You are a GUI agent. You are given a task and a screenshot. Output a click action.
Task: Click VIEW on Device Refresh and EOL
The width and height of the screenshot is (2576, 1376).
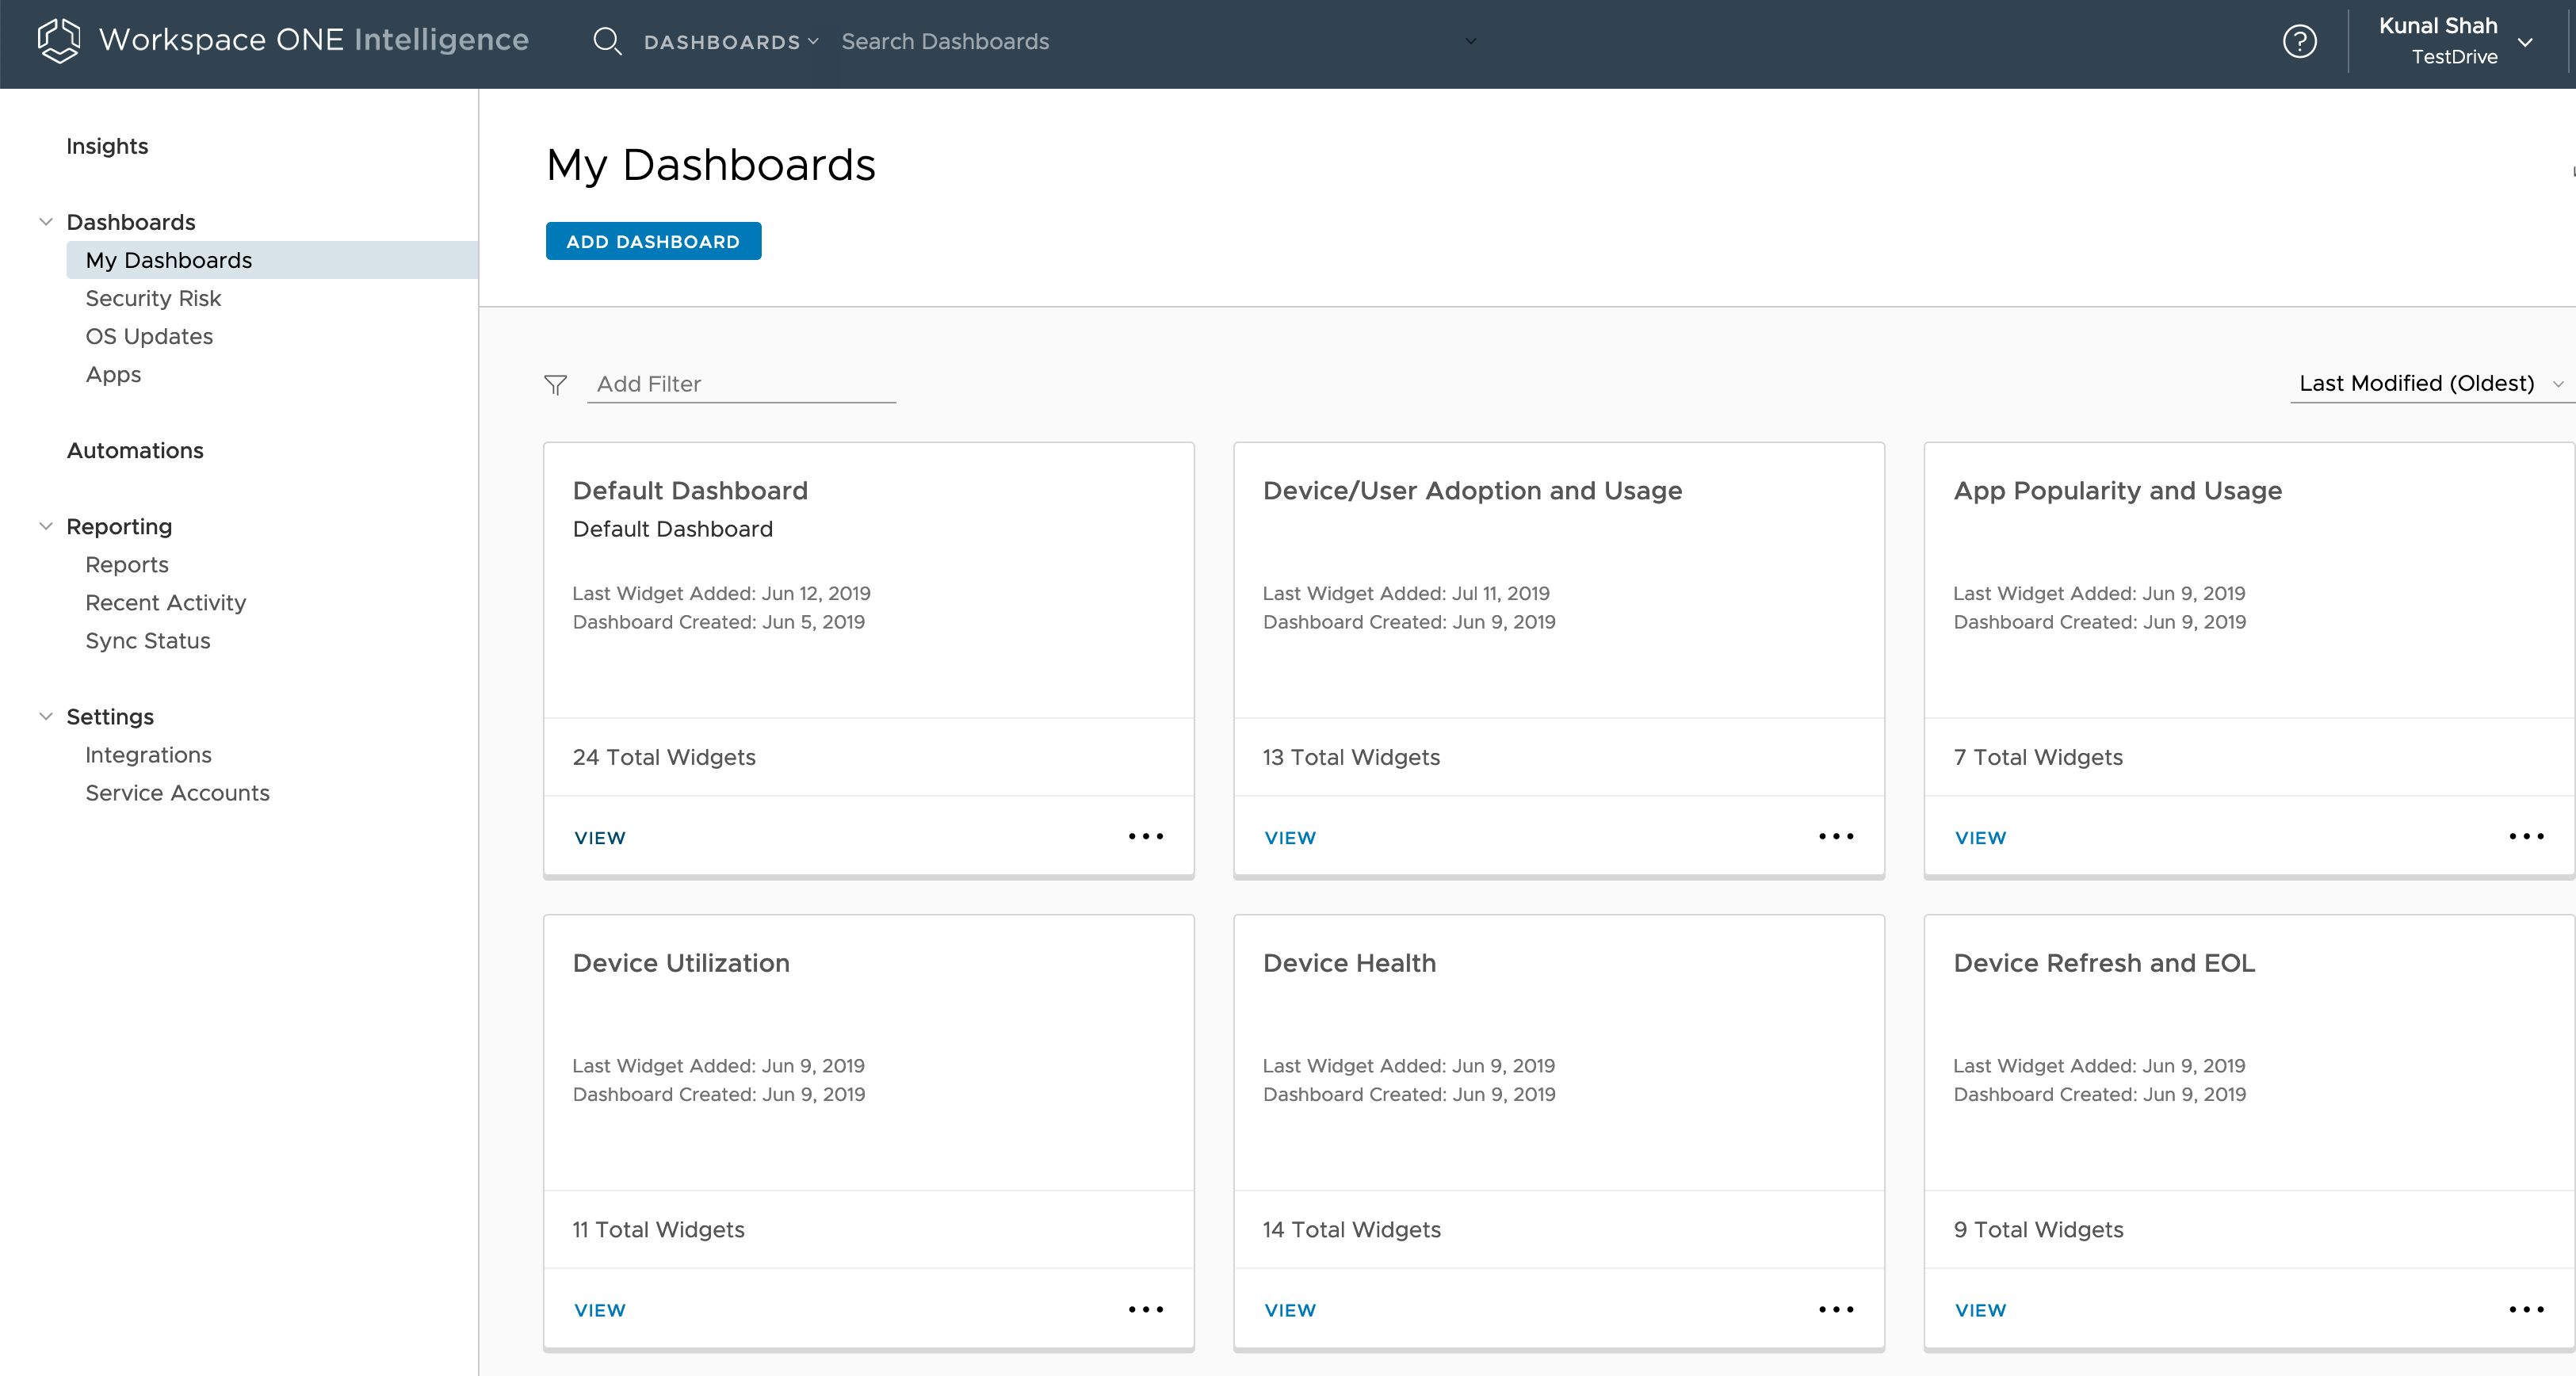pos(1980,1310)
